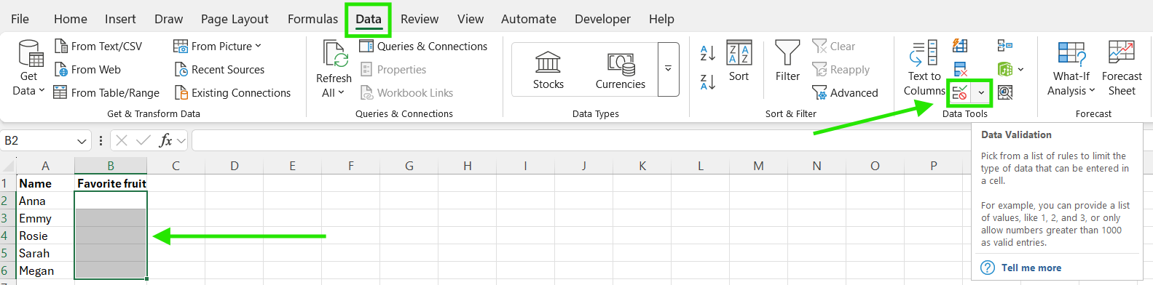Click the Select All corner button
This screenshot has height=285, width=1153.
pyautogui.click(x=8, y=166)
